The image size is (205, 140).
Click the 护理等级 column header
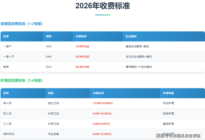[168, 93]
